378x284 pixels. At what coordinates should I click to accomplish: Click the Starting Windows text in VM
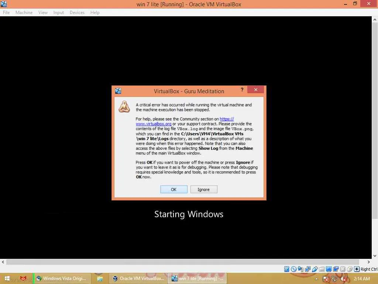(x=189, y=214)
